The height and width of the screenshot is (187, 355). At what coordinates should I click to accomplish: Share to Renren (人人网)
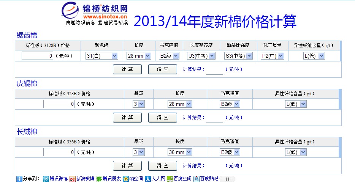(x=155, y=179)
